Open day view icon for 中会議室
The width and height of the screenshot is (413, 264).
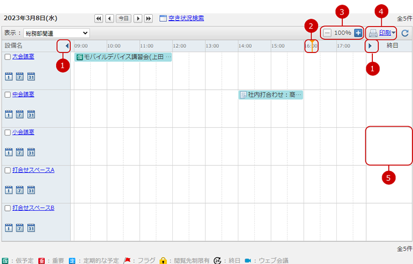tap(9, 114)
